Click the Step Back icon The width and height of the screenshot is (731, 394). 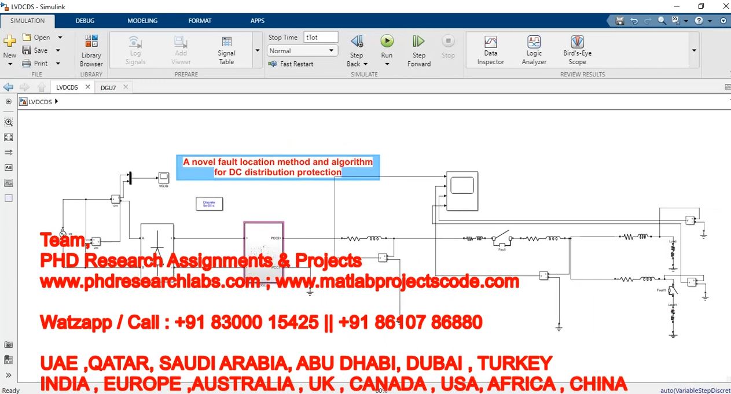(x=357, y=42)
